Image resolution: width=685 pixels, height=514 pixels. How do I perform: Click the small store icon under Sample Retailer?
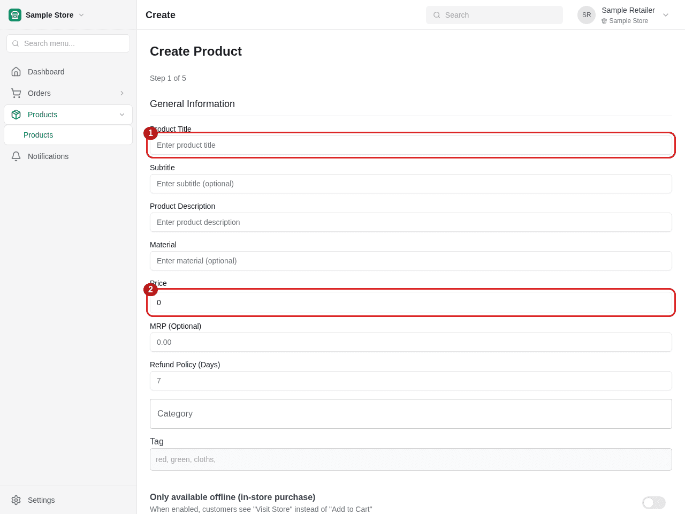(x=604, y=21)
